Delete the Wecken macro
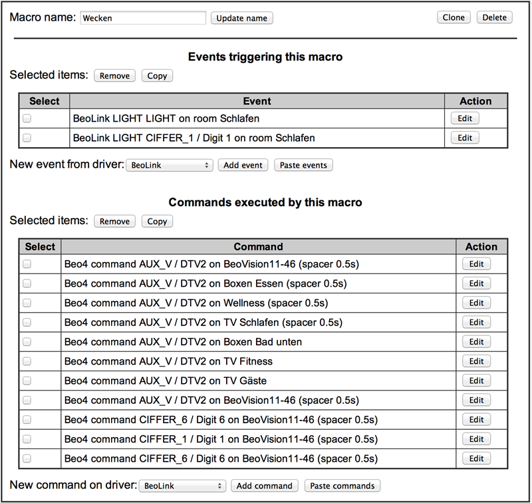 [x=494, y=17]
